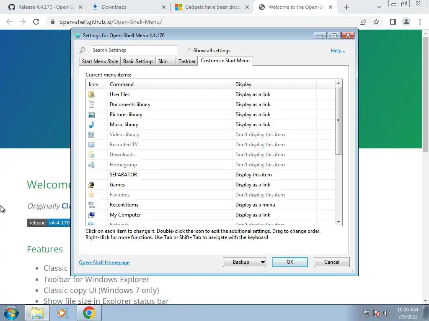The width and height of the screenshot is (429, 321).
Task: Click the User files row icon
Action: pos(91,94)
